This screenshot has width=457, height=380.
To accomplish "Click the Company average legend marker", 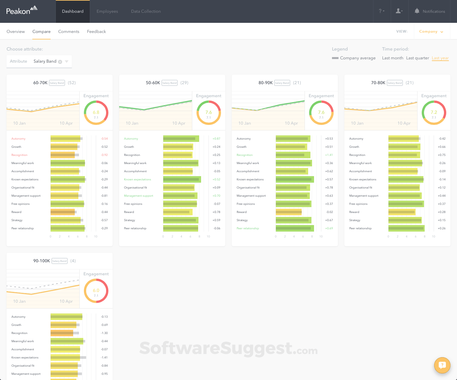I will (x=335, y=58).
